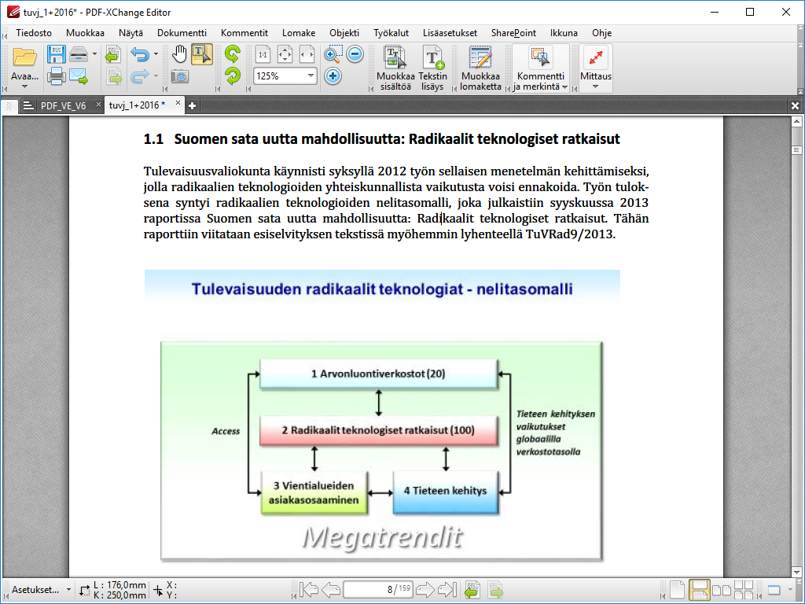Save the document with the floppy disk icon
The width and height of the screenshot is (805, 604).
click(56, 54)
